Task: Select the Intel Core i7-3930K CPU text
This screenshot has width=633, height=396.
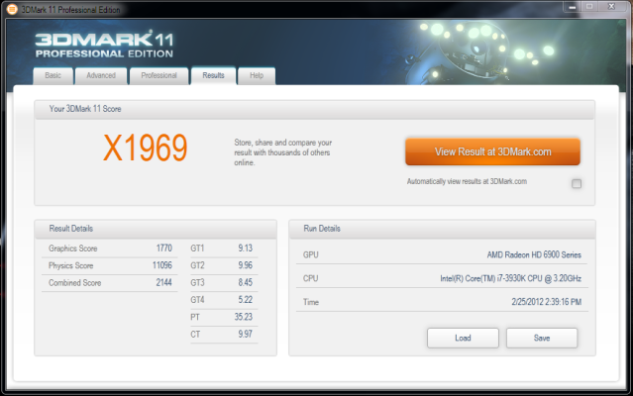Action: pyautogui.click(x=511, y=278)
